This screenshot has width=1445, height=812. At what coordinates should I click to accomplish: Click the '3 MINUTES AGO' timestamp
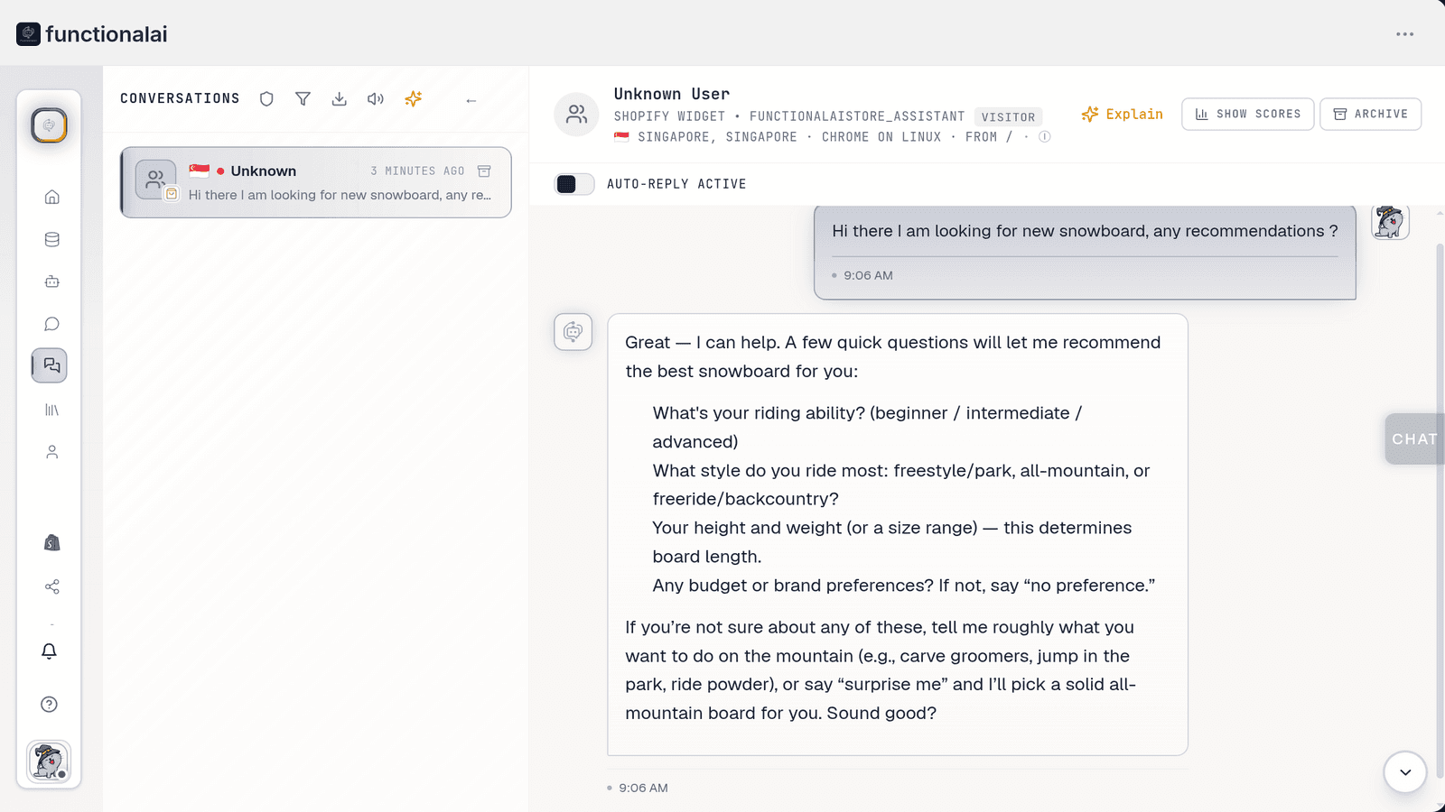pos(417,171)
